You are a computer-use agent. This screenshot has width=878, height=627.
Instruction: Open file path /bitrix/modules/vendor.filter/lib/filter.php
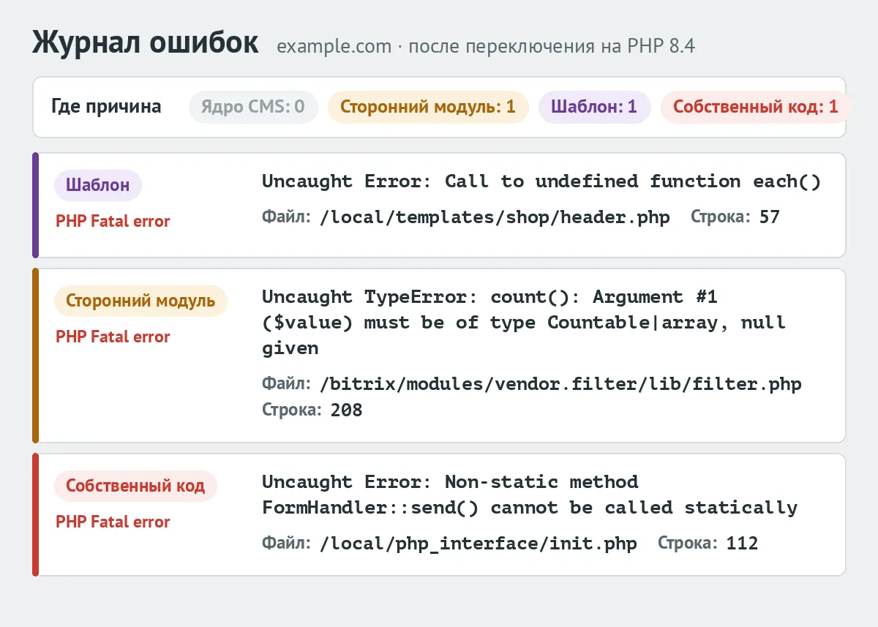pos(561,384)
